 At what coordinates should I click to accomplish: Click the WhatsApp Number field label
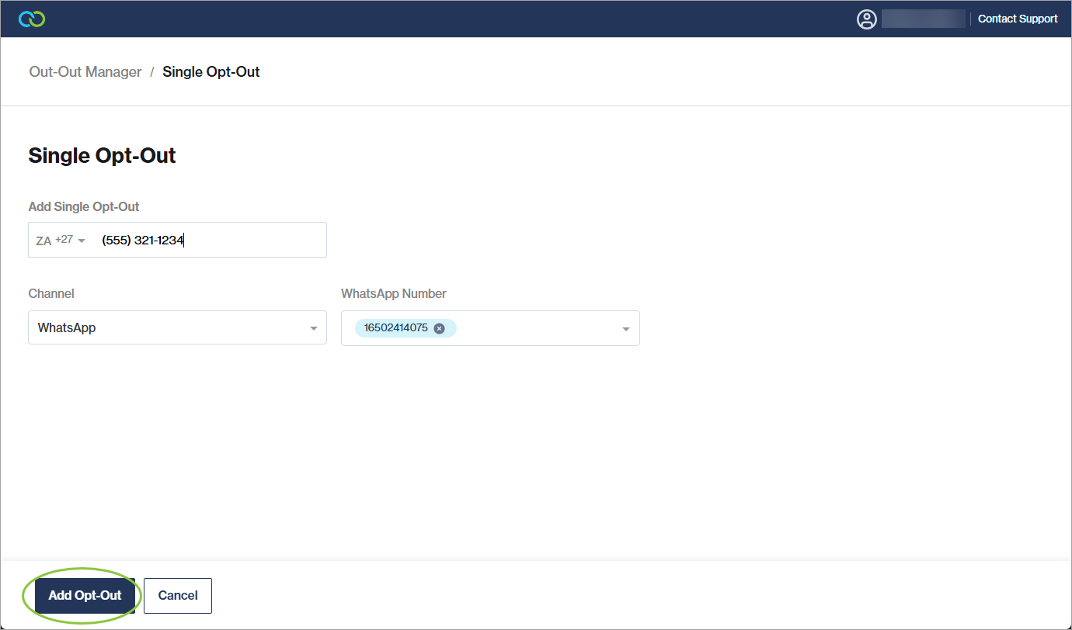click(x=393, y=293)
